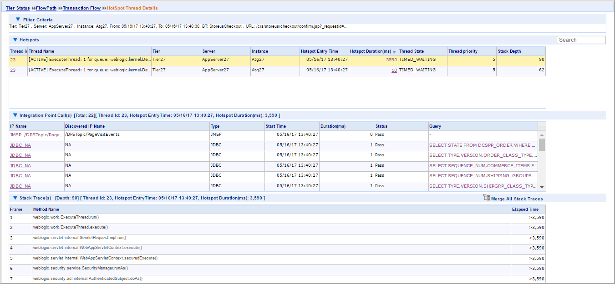Click Merge All Stack Traces text
The image size is (615, 284).
pos(517,199)
